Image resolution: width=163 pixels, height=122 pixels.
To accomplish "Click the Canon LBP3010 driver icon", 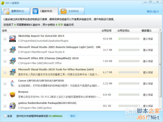I will click(12, 83).
